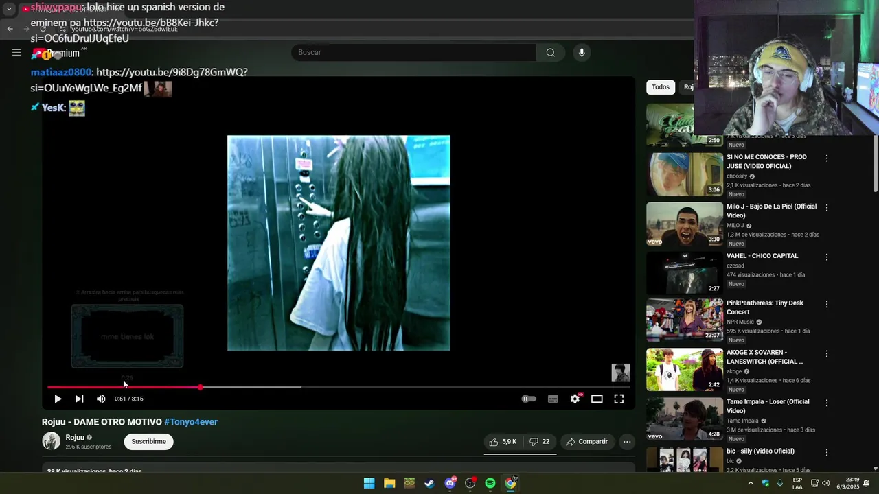Open Milo J Bajo De La Piel thumbnail
This screenshot has height=494, width=879.
pos(685,224)
